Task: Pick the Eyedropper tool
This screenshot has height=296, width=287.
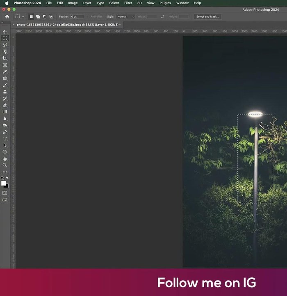Action: pos(5,72)
